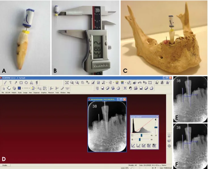Select the pan hand tool
The width and height of the screenshot is (210, 169).
tap(82, 83)
